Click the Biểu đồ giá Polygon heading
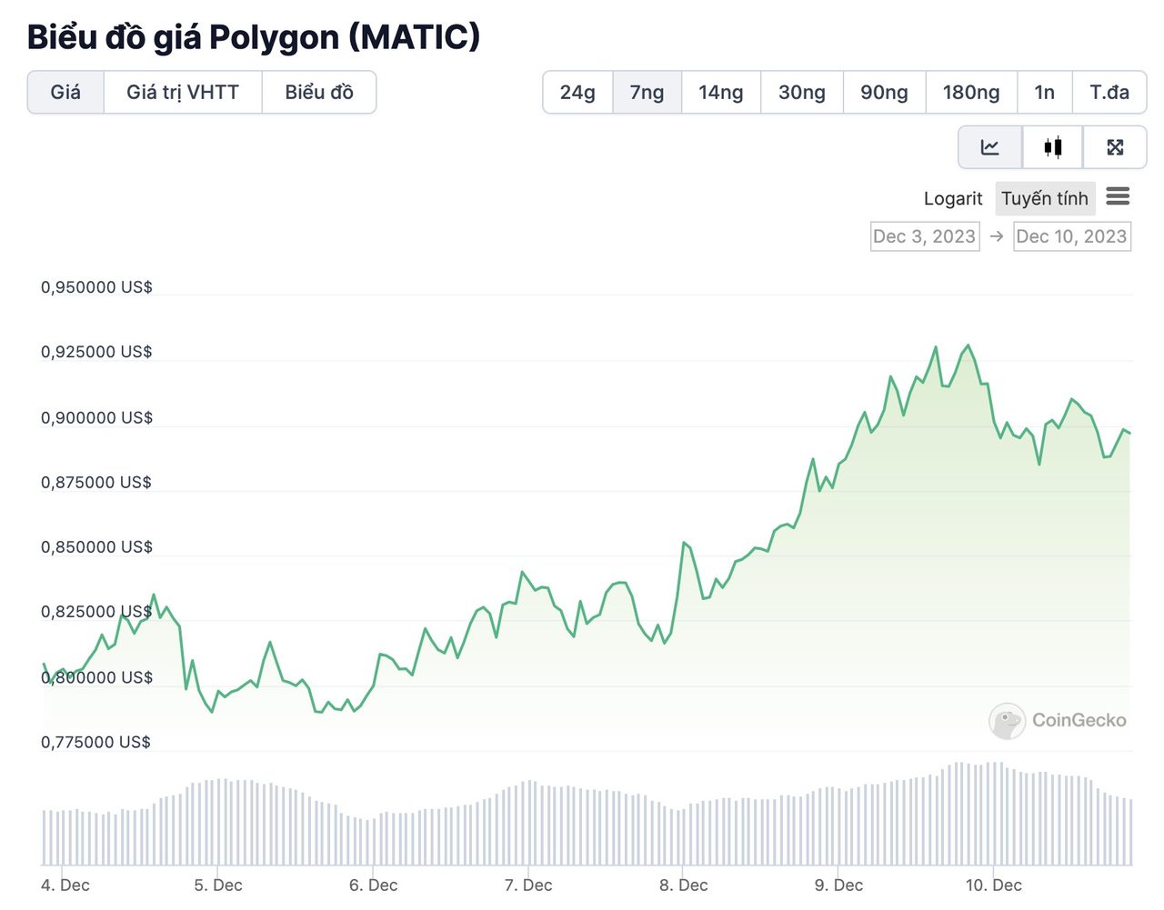Viewport: 1164px width, 910px height. tap(254, 37)
